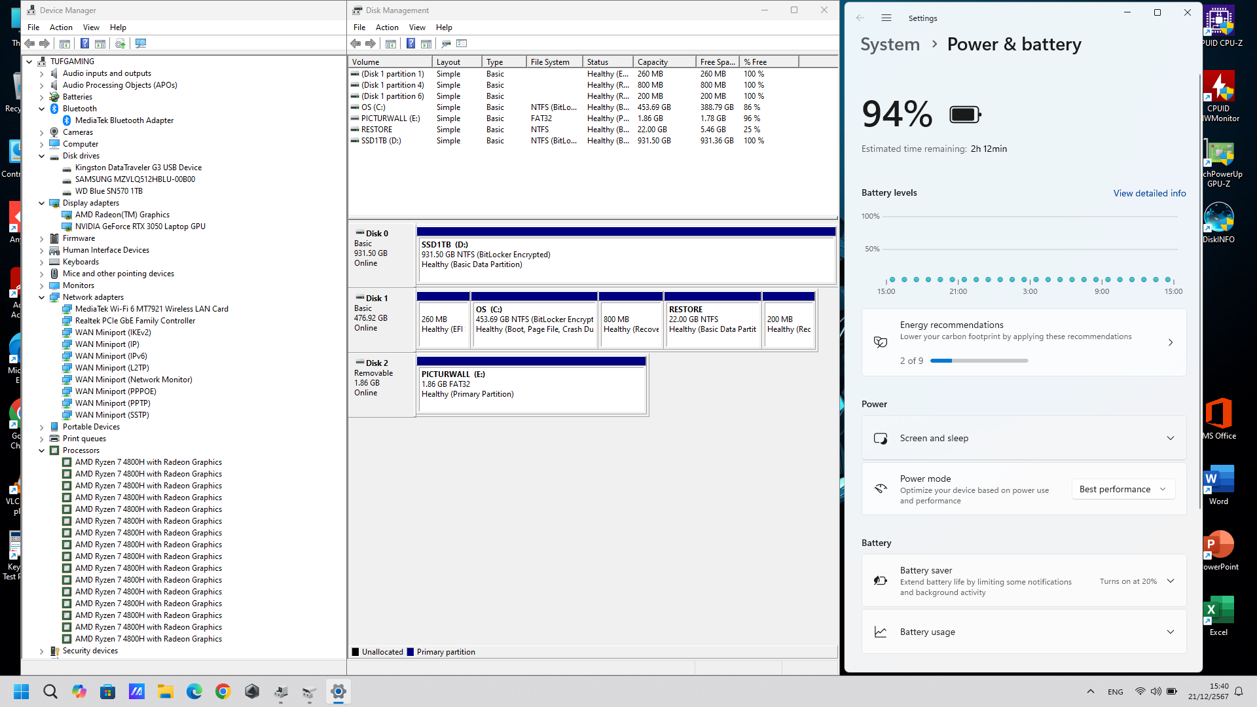Open Energy recommendations card
Image resolution: width=1257 pixels, height=707 pixels.
(1024, 342)
